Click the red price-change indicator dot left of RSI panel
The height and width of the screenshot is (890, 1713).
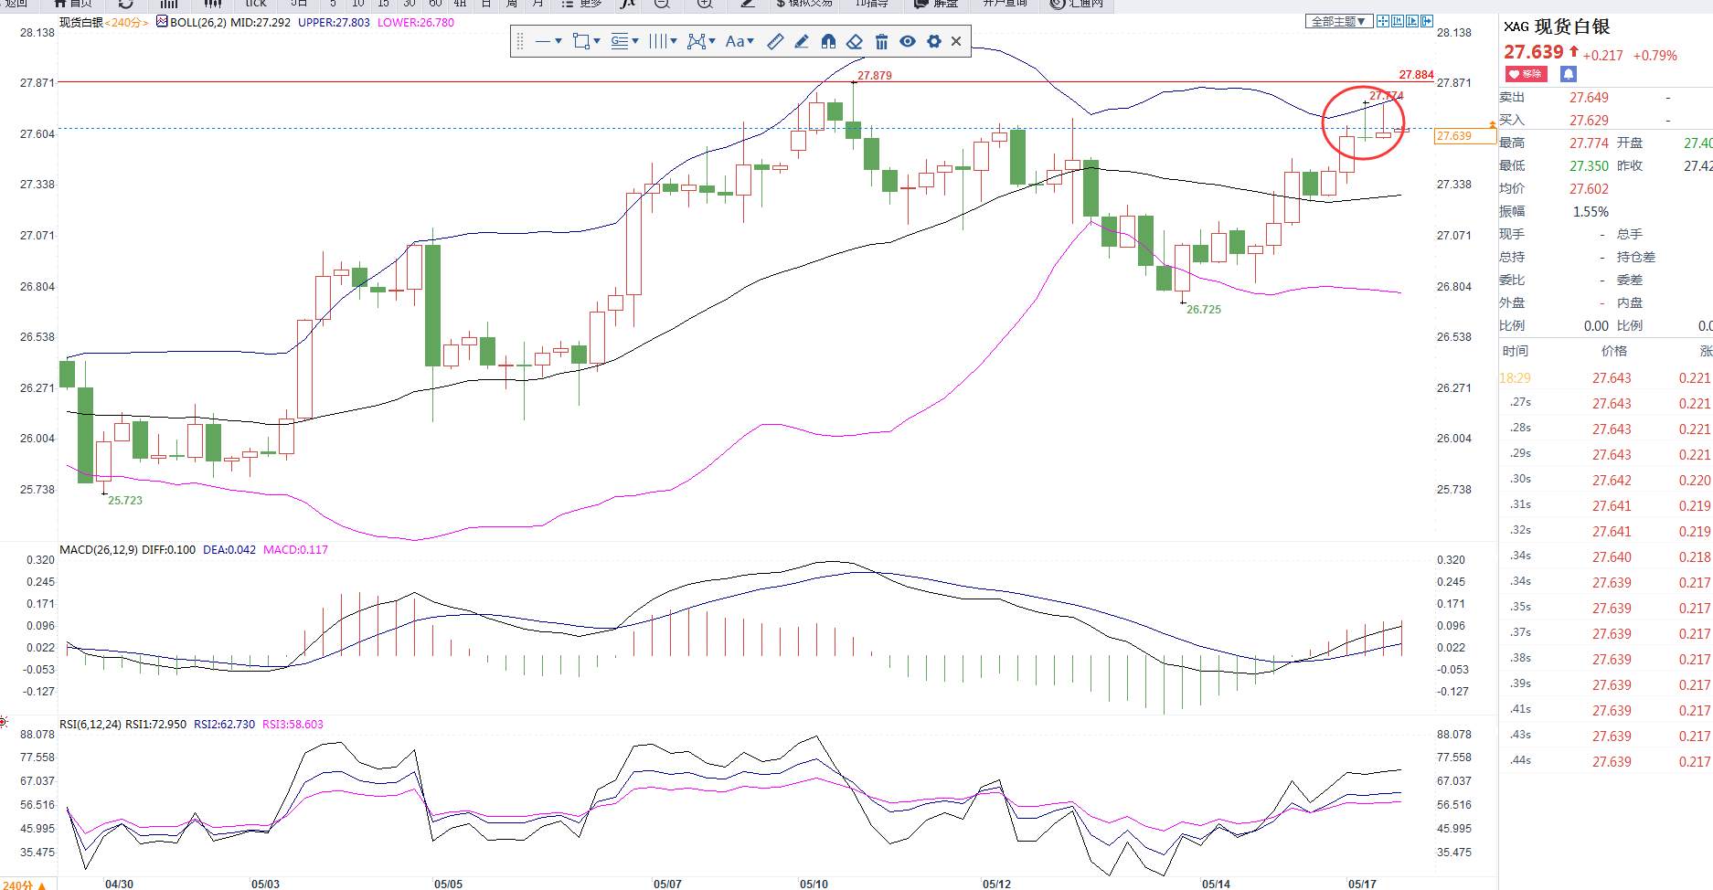pos(4,723)
